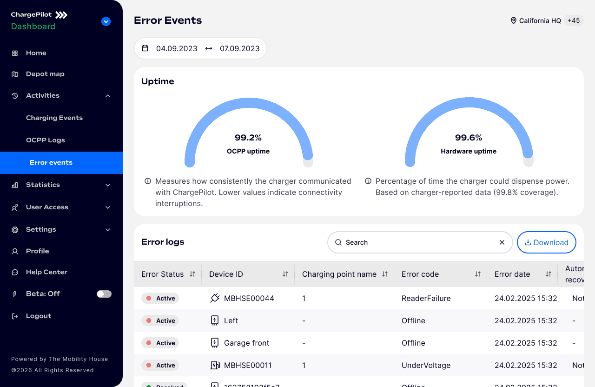Open Profile menu item
Screen dimensions: 595x387
(x=38, y=251)
